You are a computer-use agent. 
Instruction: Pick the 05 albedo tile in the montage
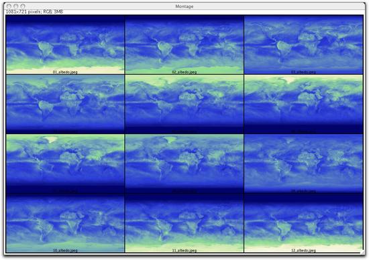click(x=184, y=104)
